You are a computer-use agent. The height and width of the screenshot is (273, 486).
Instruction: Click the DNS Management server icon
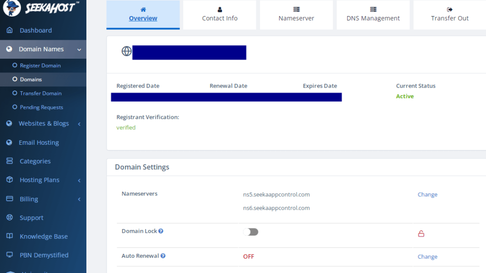point(373,9)
